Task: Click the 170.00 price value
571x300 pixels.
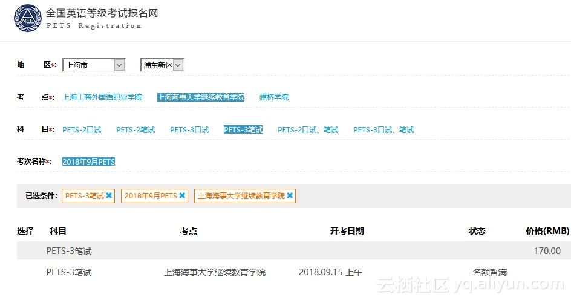Action: pos(547,251)
